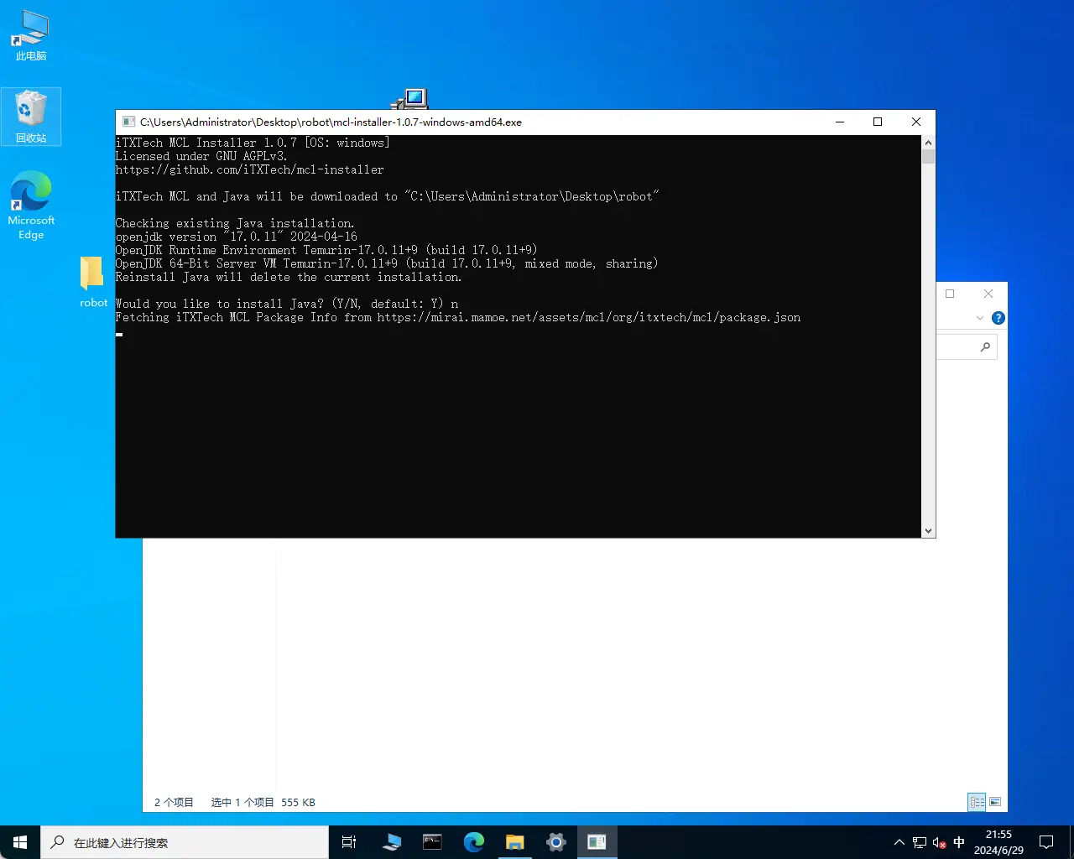Minimize the mcl-installer console window
The height and width of the screenshot is (859, 1074).
click(839, 122)
